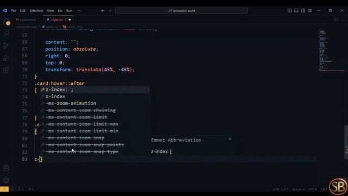The height and width of the screenshot is (196, 348).
Task: Open the Run and Debug view
Action: coord(6,58)
